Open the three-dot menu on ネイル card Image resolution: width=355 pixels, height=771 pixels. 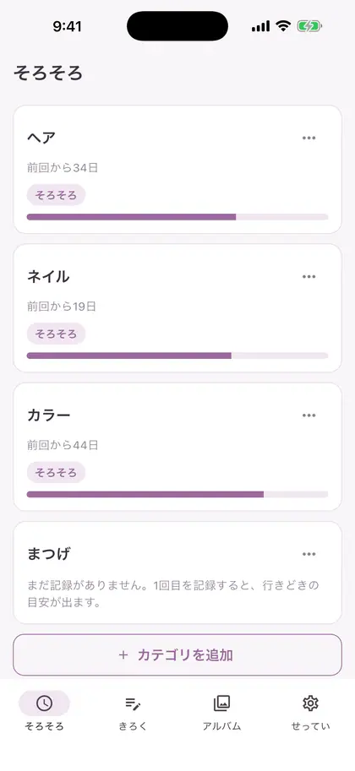309,277
